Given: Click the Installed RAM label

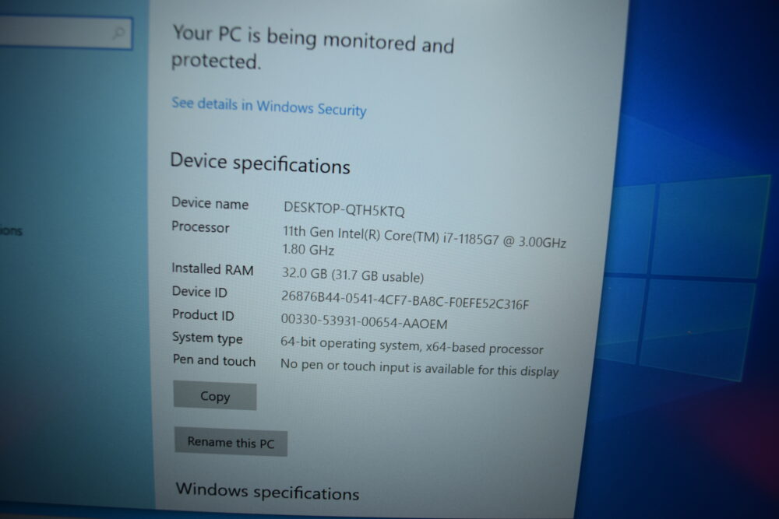Looking at the screenshot, I should (212, 269).
